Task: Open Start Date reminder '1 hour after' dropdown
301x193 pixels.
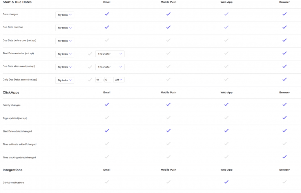Action: (110, 54)
